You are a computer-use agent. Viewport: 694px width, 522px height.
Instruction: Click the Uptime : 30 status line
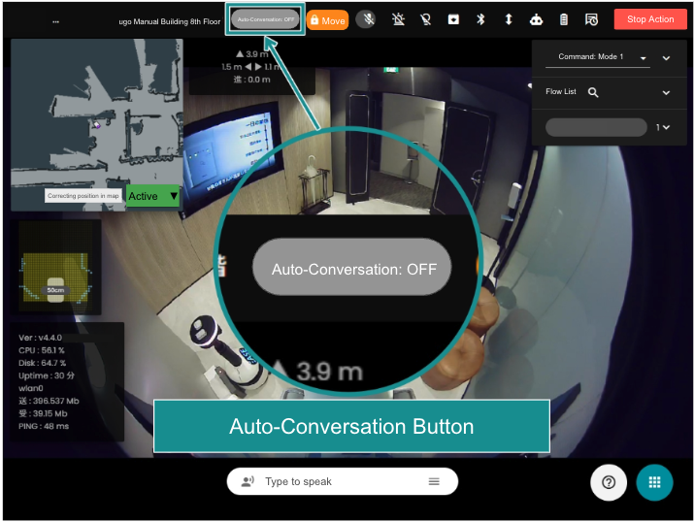coord(47,375)
